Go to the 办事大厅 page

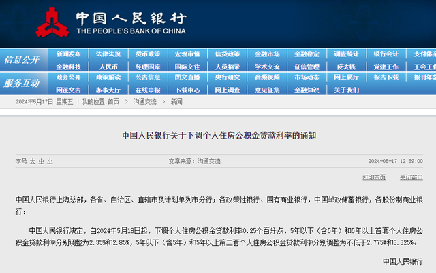click(x=108, y=90)
